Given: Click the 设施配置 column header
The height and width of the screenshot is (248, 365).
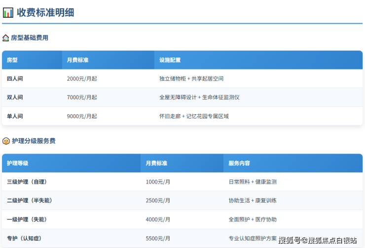Looking at the screenshot, I should click(x=170, y=60).
